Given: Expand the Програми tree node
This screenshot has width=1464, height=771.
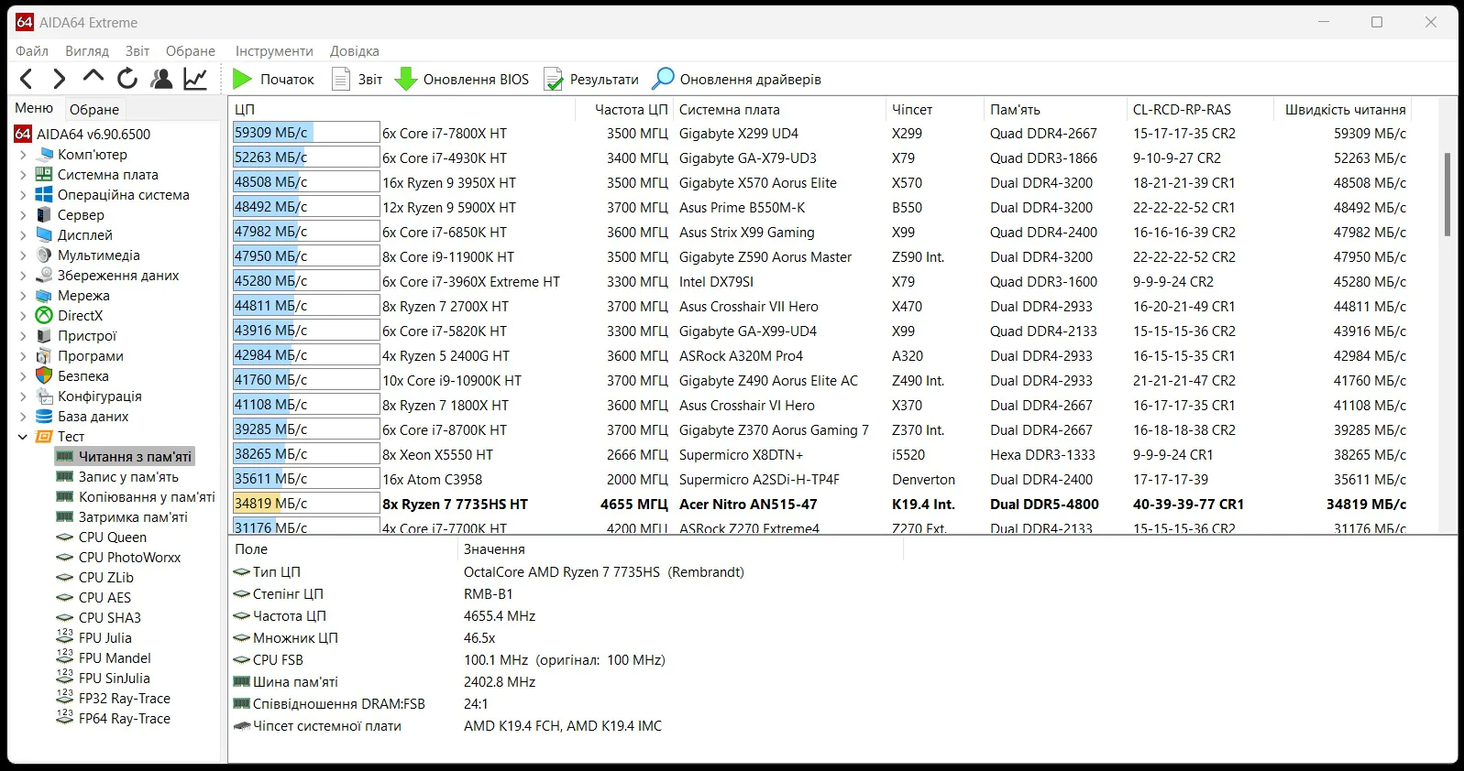Looking at the screenshot, I should pyautogui.click(x=23, y=355).
